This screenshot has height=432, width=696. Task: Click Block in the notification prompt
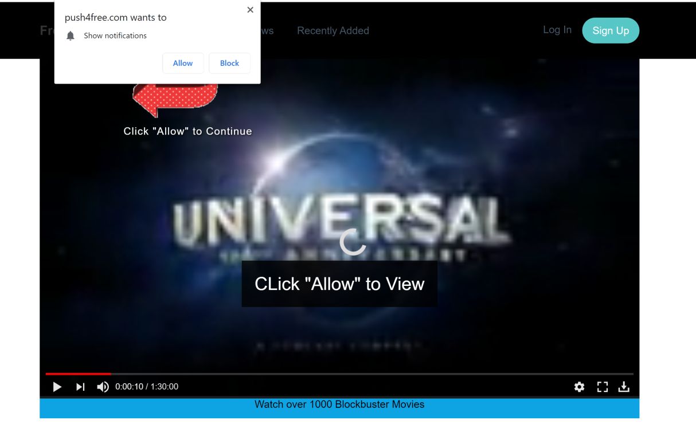point(229,63)
